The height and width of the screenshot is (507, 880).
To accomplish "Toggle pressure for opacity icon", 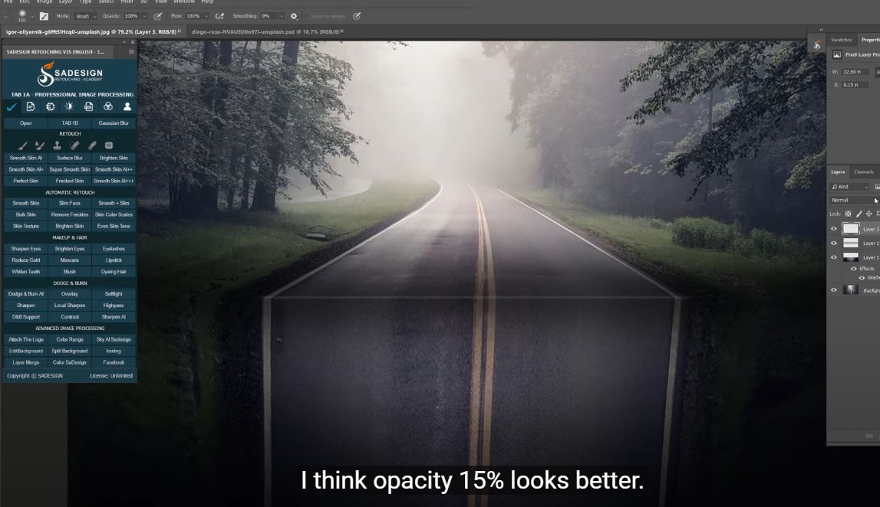I will (158, 16).
